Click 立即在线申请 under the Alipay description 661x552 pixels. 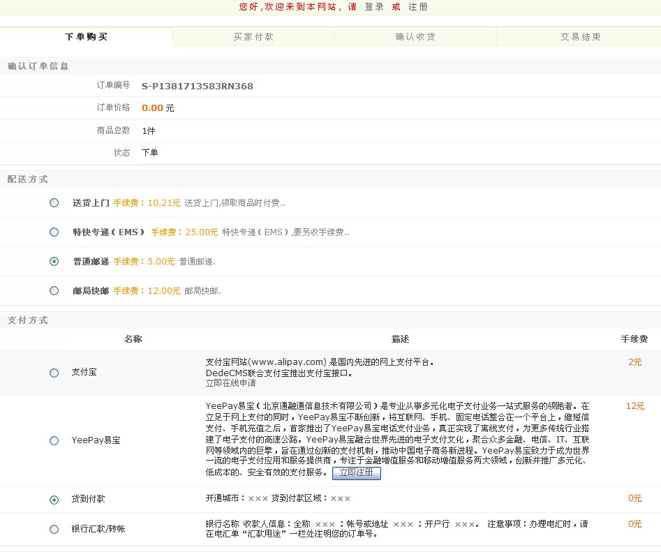pos(230,383)
